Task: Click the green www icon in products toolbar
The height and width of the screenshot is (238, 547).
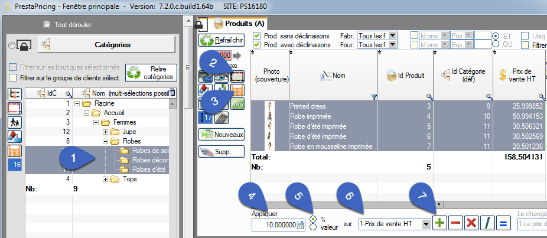Action: 237,103
